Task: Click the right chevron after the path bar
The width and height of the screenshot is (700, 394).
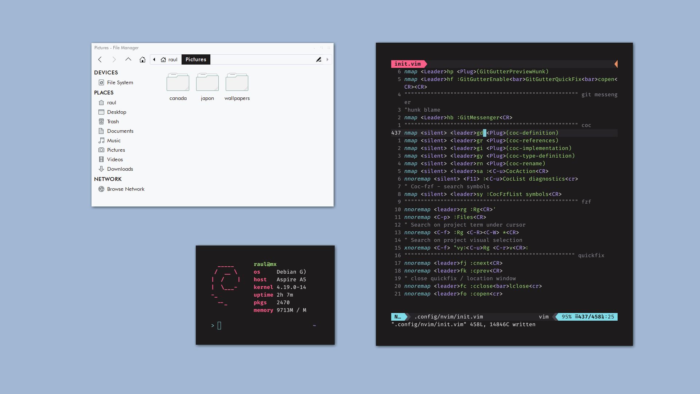Action: tap(327, 59)
